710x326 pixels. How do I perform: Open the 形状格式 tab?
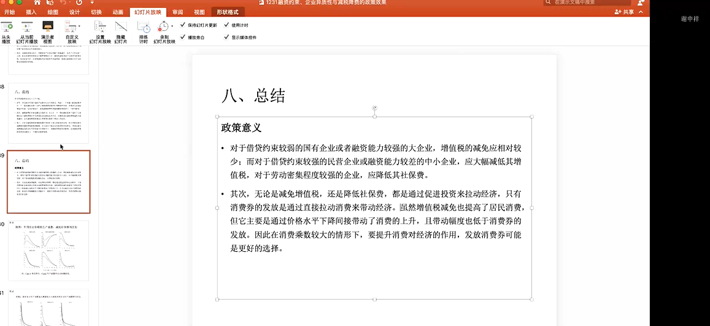[228, 12]
